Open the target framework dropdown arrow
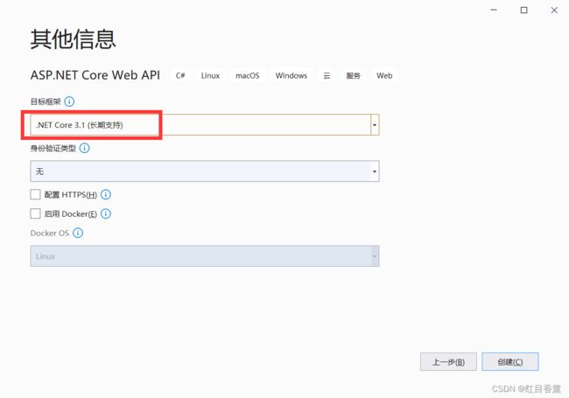The width and height of the screenshot is (569, 398). pyautogui.click(x=375, y=125)
